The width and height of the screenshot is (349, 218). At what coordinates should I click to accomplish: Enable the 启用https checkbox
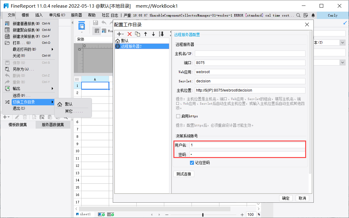178,116
